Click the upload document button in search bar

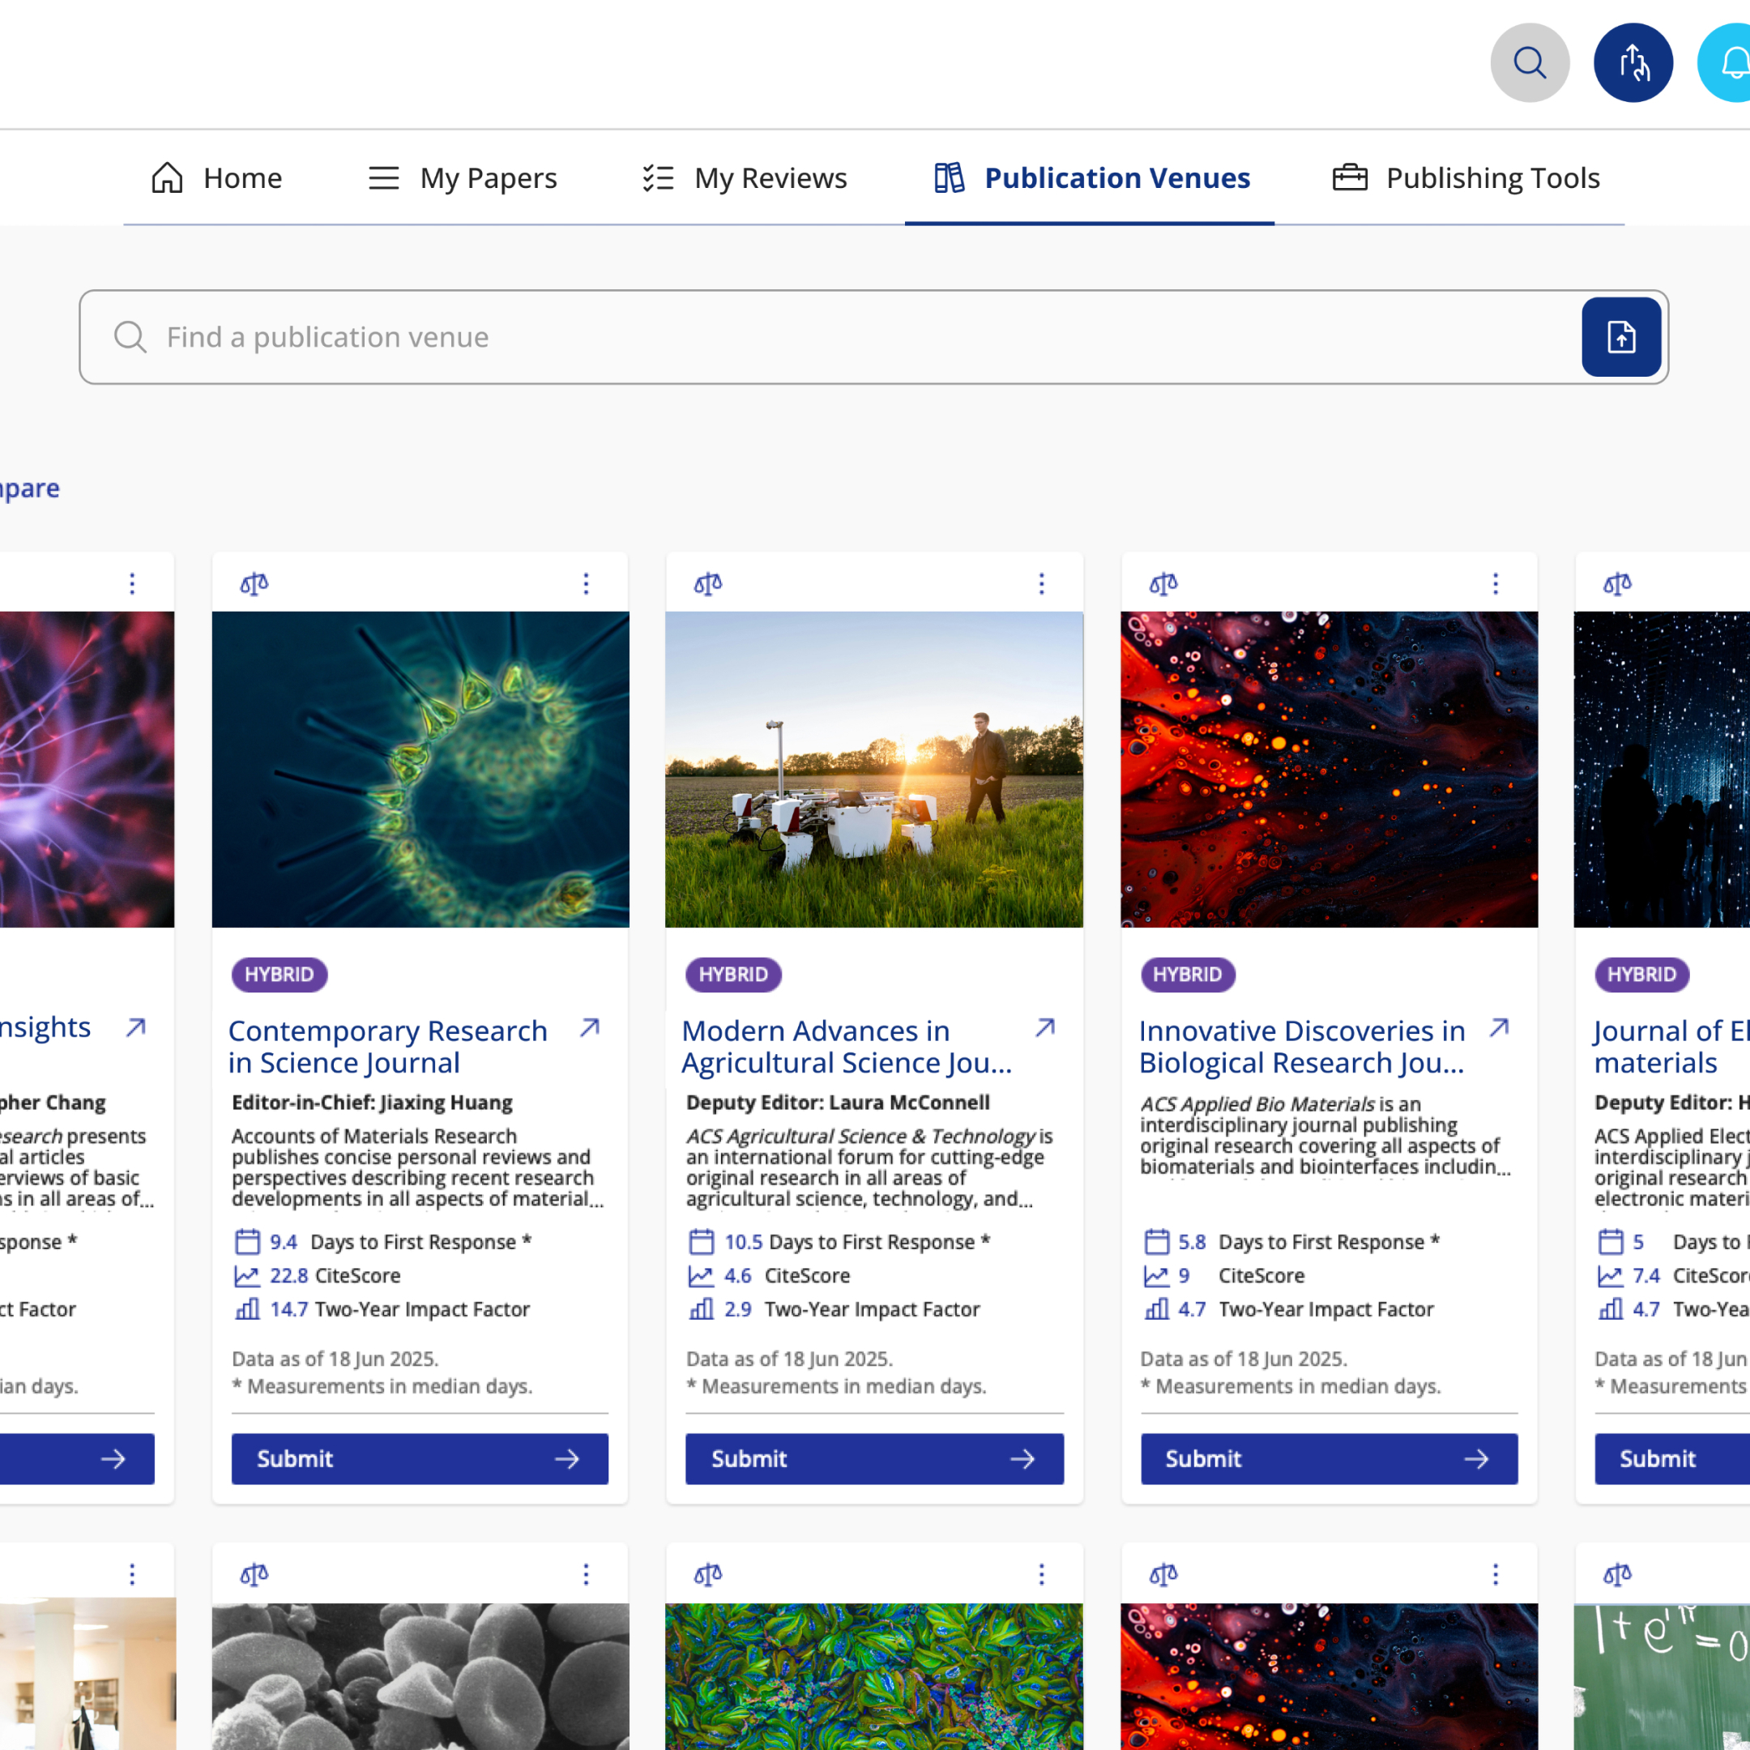(1620, 337)
